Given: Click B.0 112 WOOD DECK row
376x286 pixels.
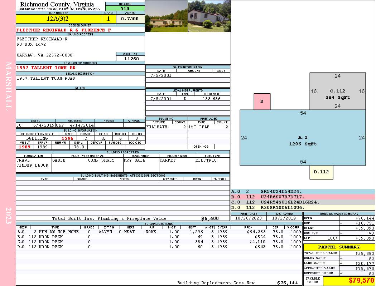Looking at the screenshot, I should point(159,237).
